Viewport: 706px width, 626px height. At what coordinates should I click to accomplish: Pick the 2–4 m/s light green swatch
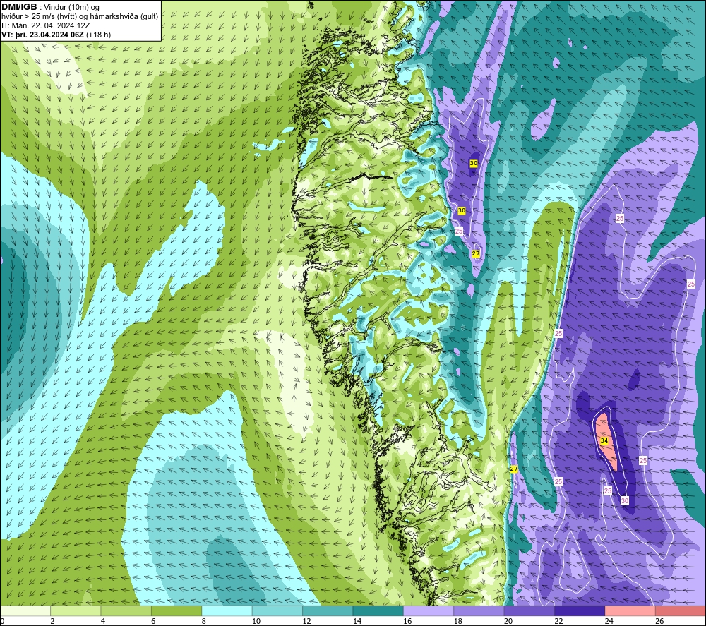76,610
